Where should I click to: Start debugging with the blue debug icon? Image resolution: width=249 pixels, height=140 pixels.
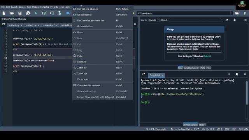pyautogui.click(x=68, y=13)
